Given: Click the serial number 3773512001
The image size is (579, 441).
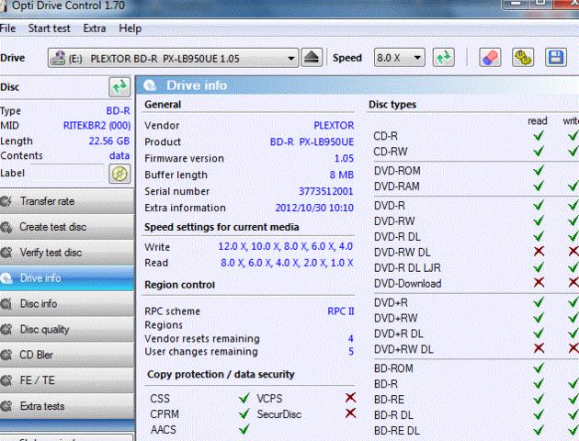Looking at the screenshot, I should click(325, 191).
